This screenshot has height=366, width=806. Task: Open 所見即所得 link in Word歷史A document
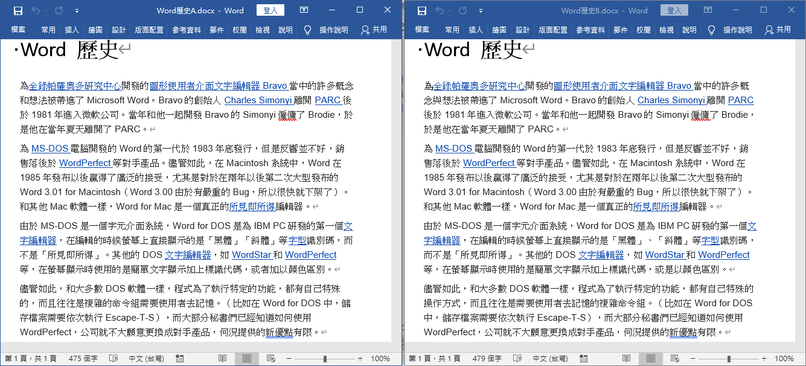coord(252,207)
